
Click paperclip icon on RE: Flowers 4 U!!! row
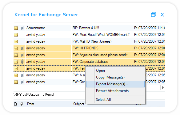pos(22,28)
